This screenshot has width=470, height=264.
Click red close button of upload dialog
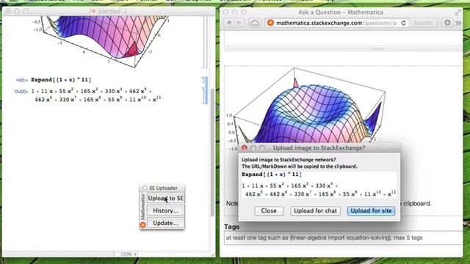pos(245,148)
